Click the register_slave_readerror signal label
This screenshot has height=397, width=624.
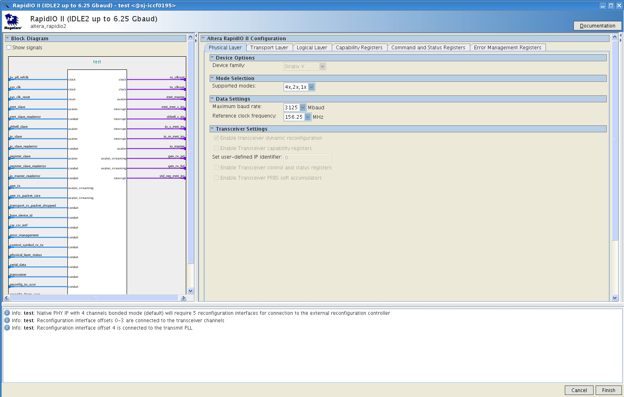tap(28, 166)
